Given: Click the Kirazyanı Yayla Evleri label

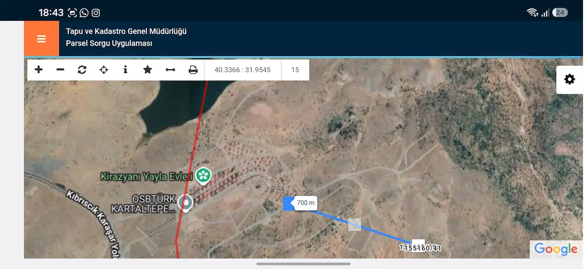Looking at the screenshot, I should click(147, 176).
